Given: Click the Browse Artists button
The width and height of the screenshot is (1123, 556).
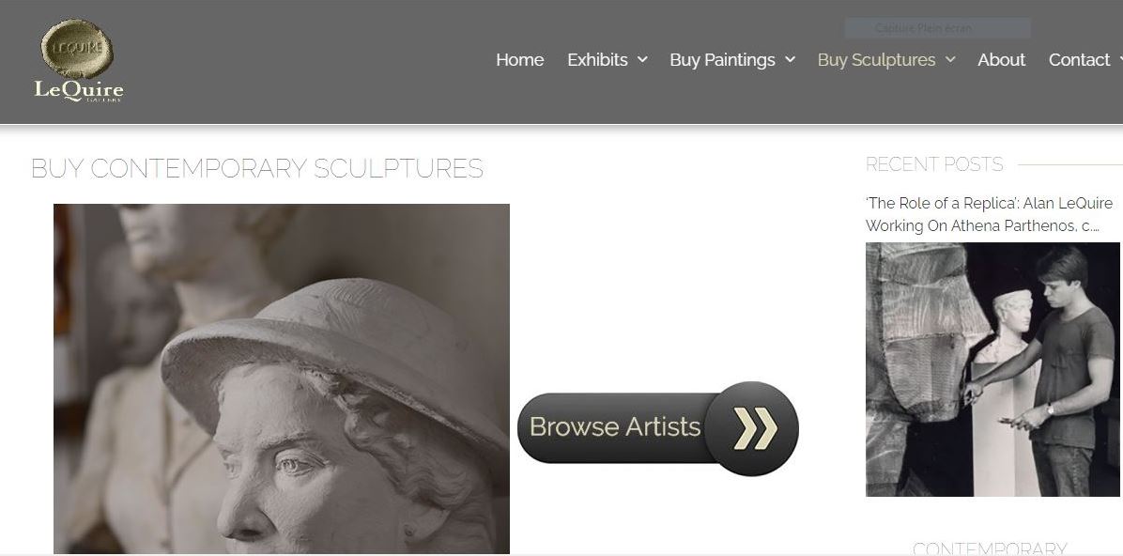Looking at the screenshot, I should click(x=657, y=427).
